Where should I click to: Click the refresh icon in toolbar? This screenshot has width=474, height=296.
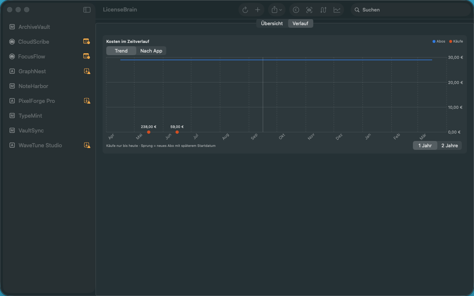(x=245, y=10)
